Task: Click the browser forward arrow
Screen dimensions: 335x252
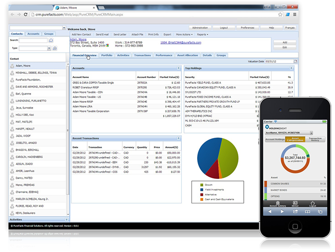Action: pyautogui.click(x=19, y=15)
